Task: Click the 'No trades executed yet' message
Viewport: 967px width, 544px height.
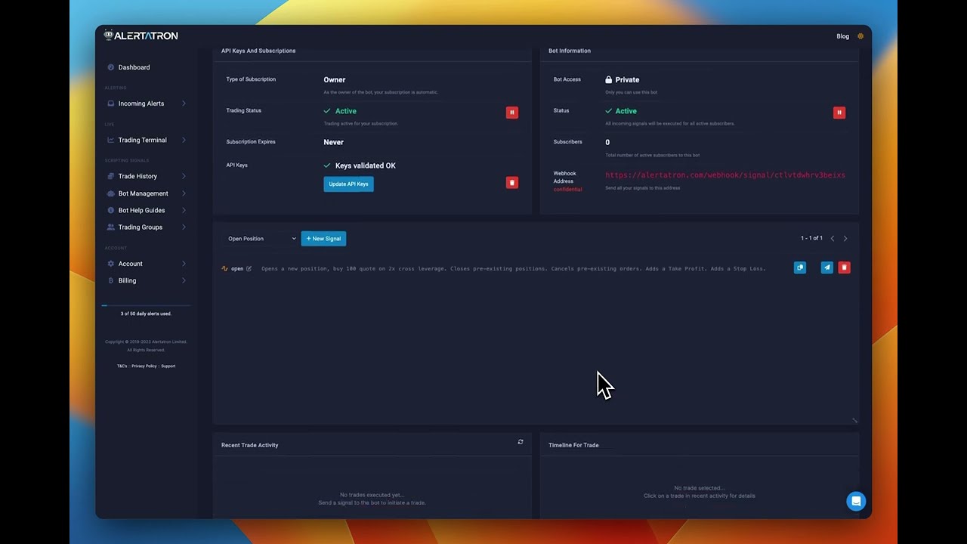Action: (x=372, y=495)
